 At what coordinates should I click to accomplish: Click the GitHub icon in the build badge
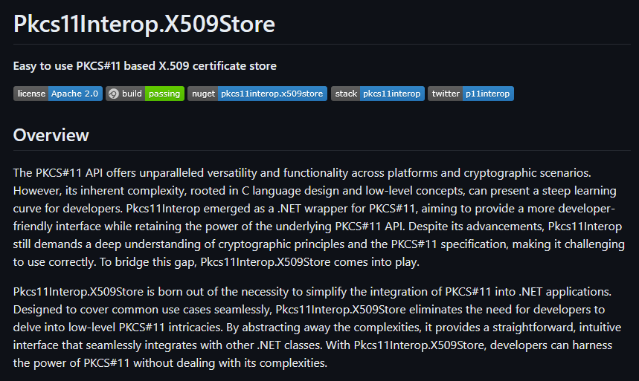pyautogui.click(x=114, y=94)
